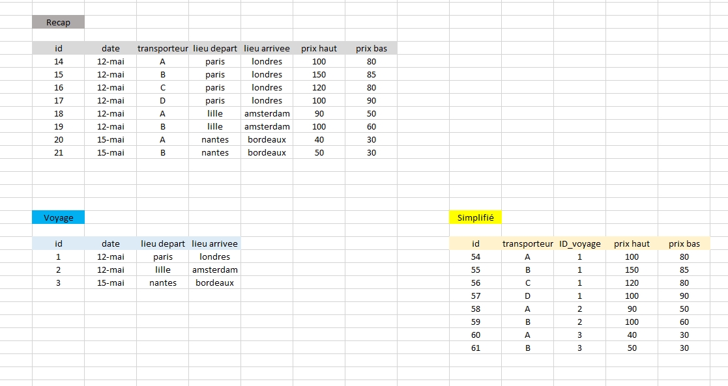
Task: Select the "15-mai" date cell for id 20
Action: coord(109,139)
